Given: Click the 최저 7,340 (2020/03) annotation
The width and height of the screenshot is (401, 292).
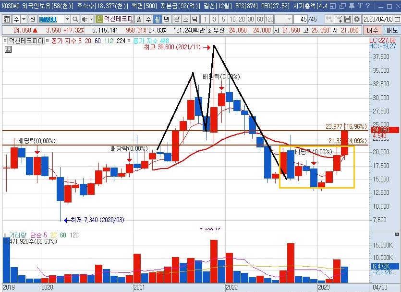Looking at the screenshot, I should pos(97,220).
